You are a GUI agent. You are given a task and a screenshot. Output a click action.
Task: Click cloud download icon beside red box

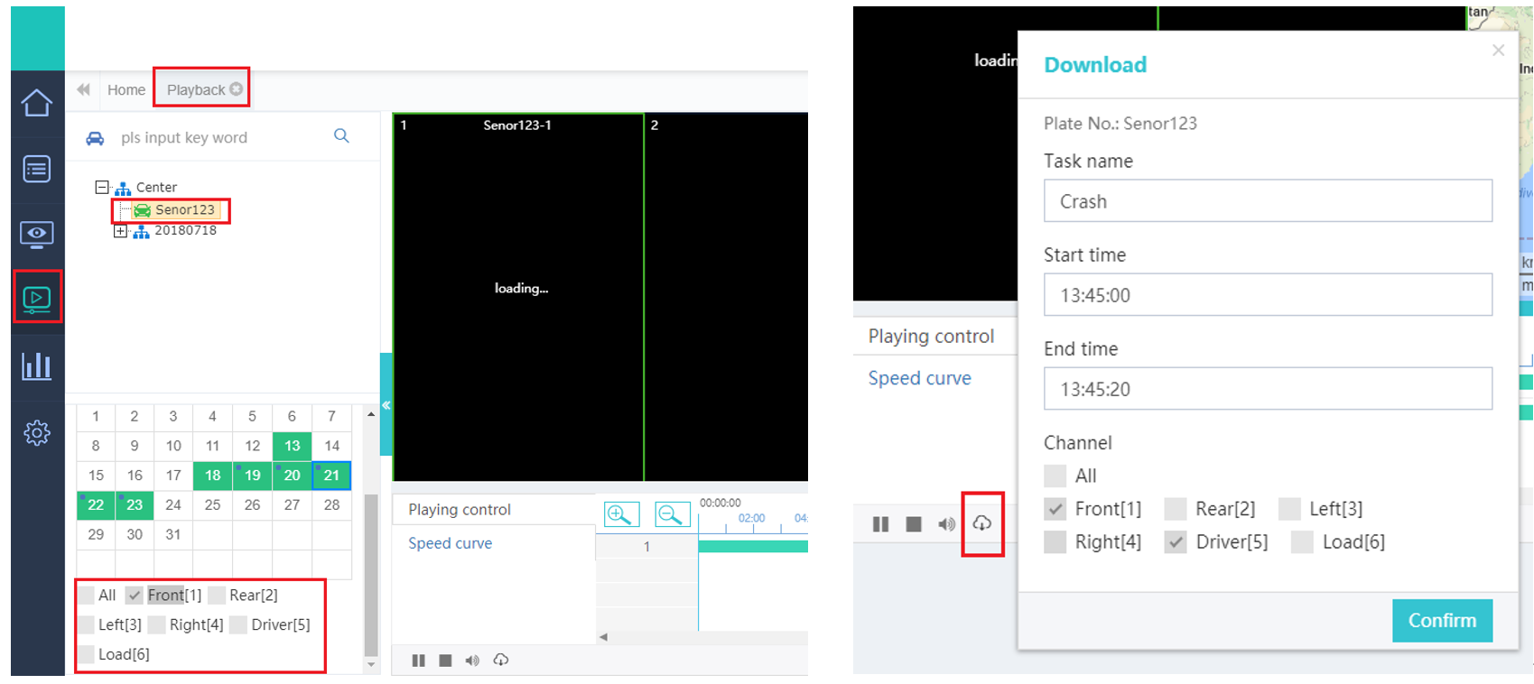[x=982, y=523]
